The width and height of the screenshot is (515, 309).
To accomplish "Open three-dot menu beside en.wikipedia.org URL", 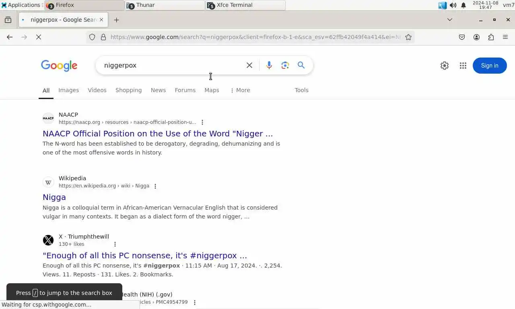I will (155, 186).
